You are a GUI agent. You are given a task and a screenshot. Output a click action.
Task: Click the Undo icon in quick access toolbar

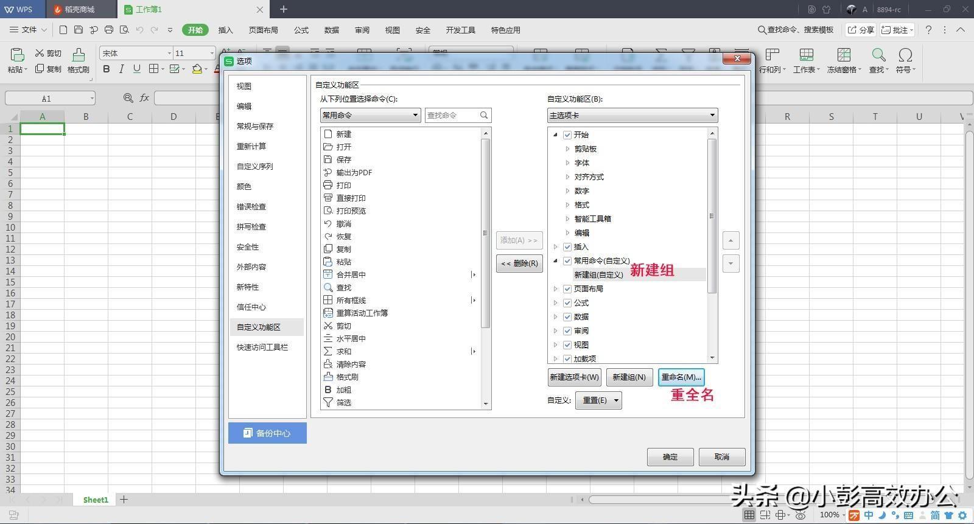point(139,30)
